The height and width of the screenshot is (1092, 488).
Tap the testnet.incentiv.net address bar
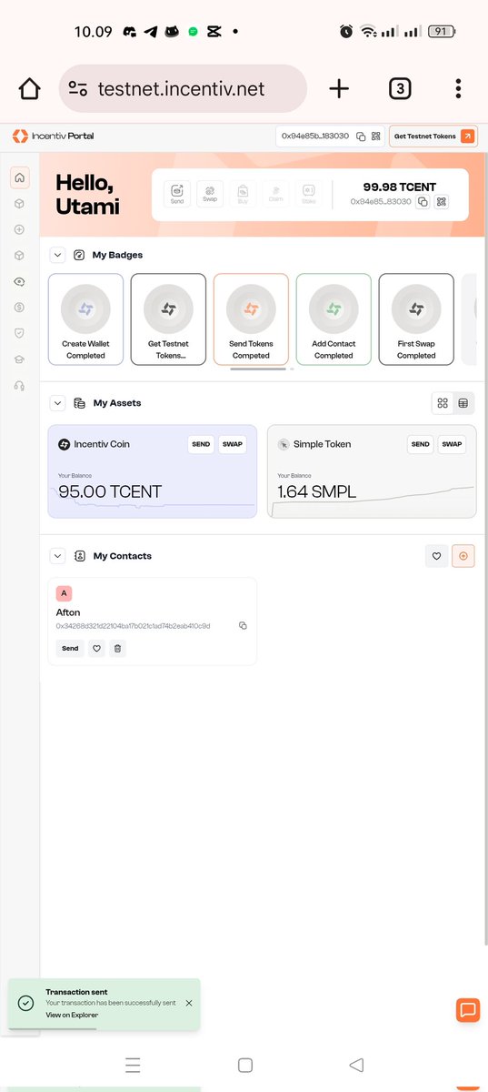point(183,88)
